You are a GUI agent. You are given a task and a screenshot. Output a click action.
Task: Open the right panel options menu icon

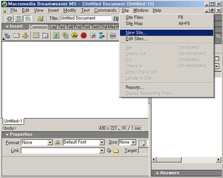click(219, 36)
